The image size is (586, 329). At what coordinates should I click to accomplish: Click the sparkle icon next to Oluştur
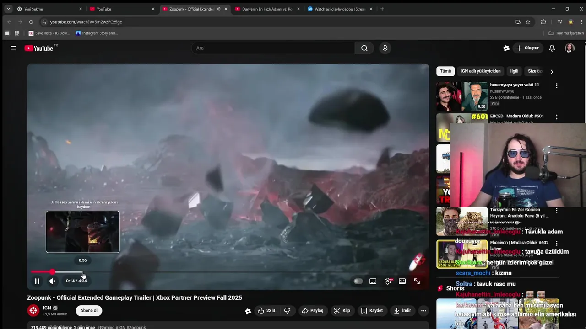pos(506,48)
